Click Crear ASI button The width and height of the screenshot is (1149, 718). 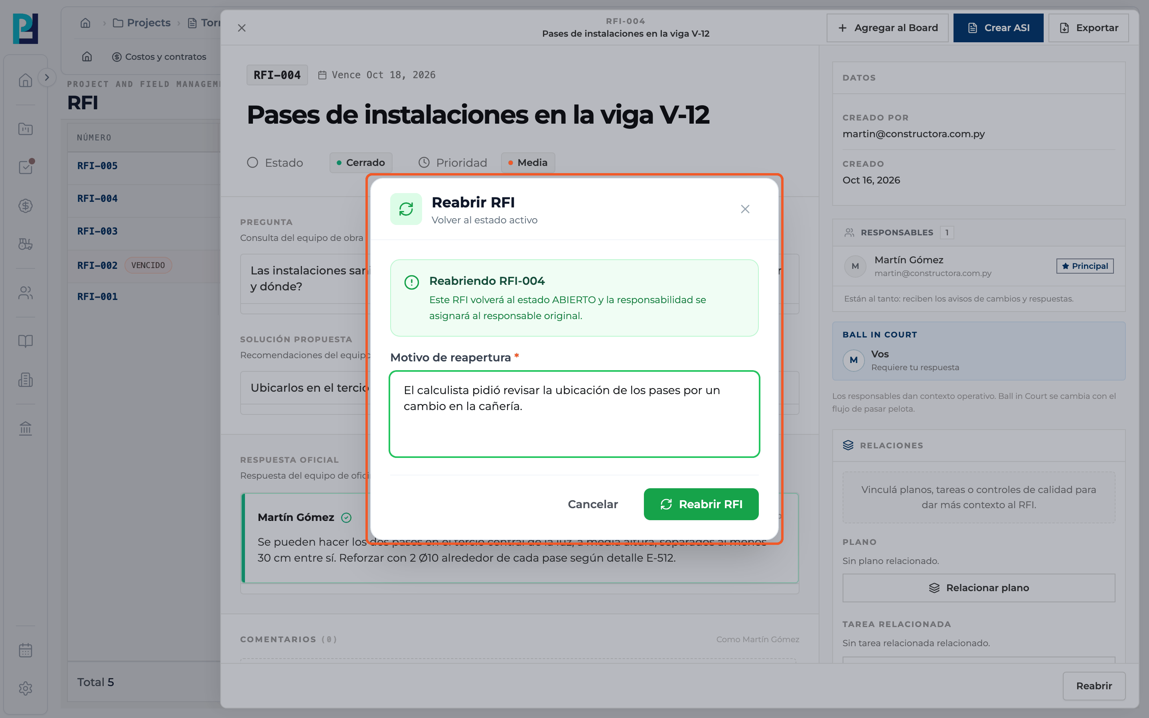998,28
